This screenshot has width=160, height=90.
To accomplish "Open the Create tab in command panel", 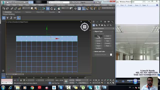I will (93, 22).
